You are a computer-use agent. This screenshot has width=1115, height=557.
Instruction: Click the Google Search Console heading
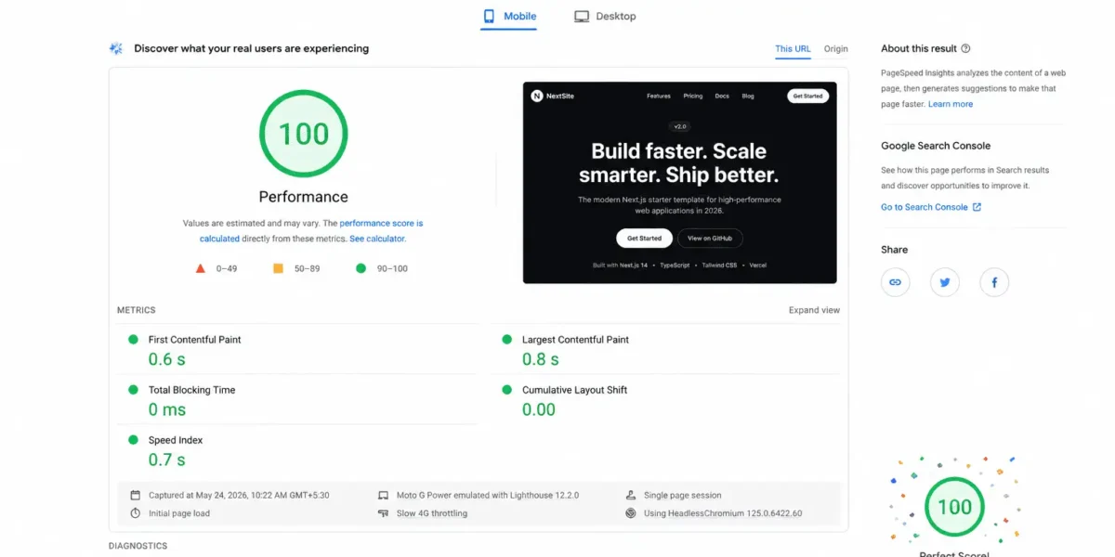(936, 146)
